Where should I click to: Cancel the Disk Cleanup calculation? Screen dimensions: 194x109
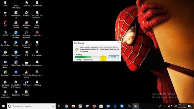click(114, 57)
